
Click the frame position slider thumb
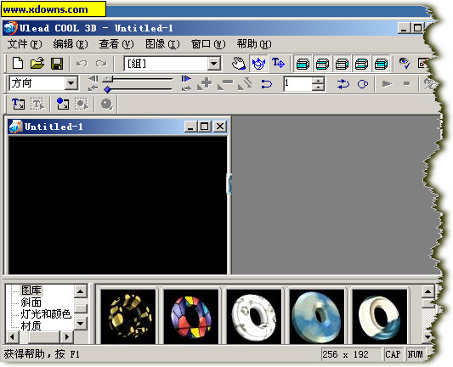pos(107,78)
